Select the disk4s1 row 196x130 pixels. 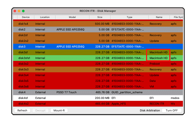point(98,98)
